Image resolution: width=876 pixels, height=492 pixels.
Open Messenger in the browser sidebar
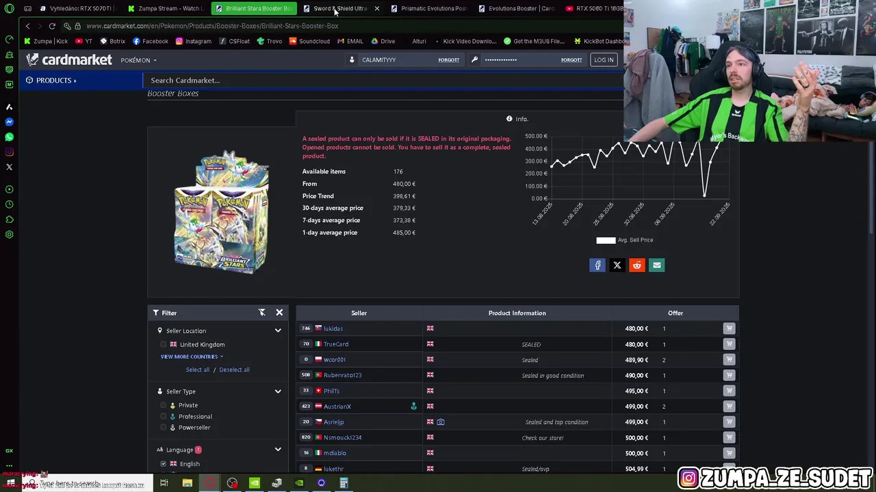tap(9, 122)
